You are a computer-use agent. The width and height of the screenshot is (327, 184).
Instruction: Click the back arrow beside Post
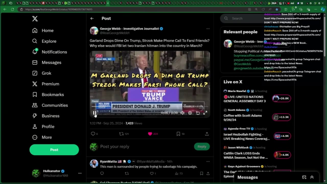(x=92, y=18)
